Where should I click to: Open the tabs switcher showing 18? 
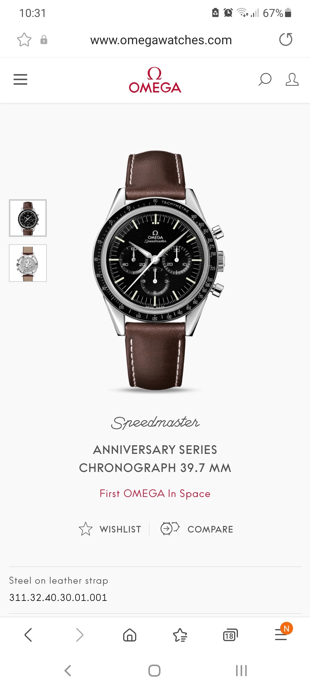point(230,635)
